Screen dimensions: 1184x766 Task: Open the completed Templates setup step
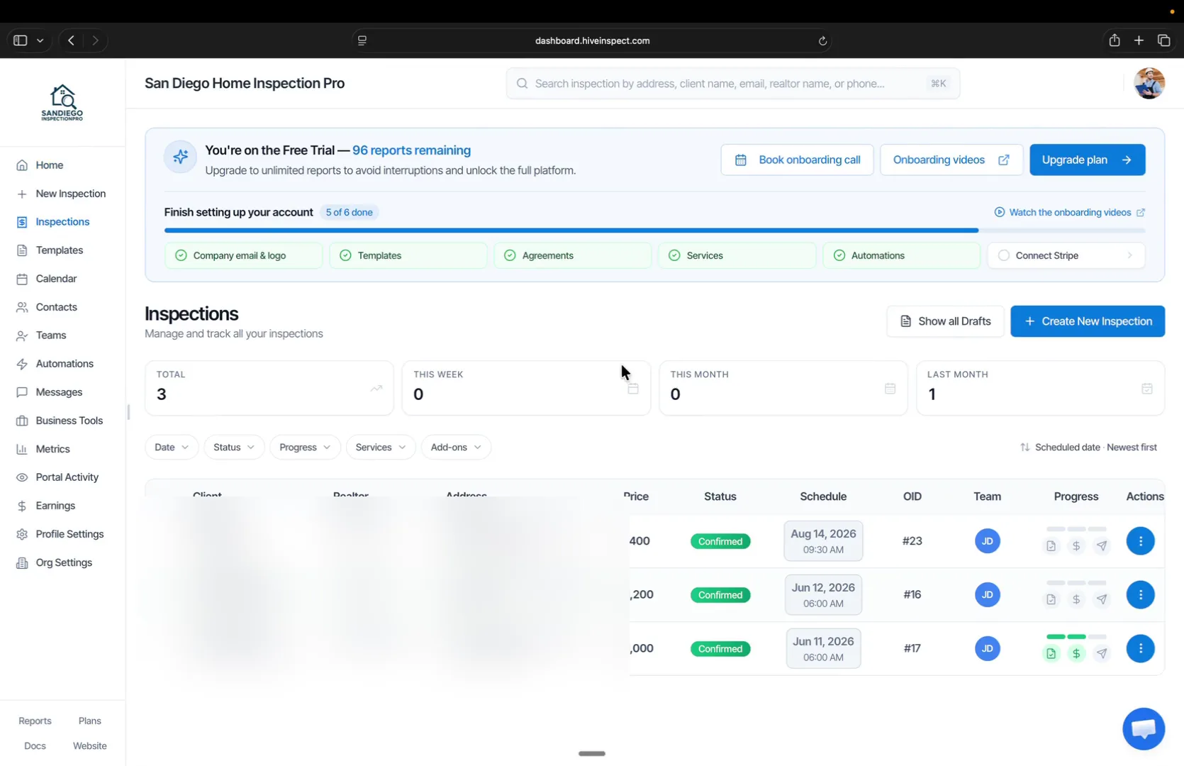(408, 255)
